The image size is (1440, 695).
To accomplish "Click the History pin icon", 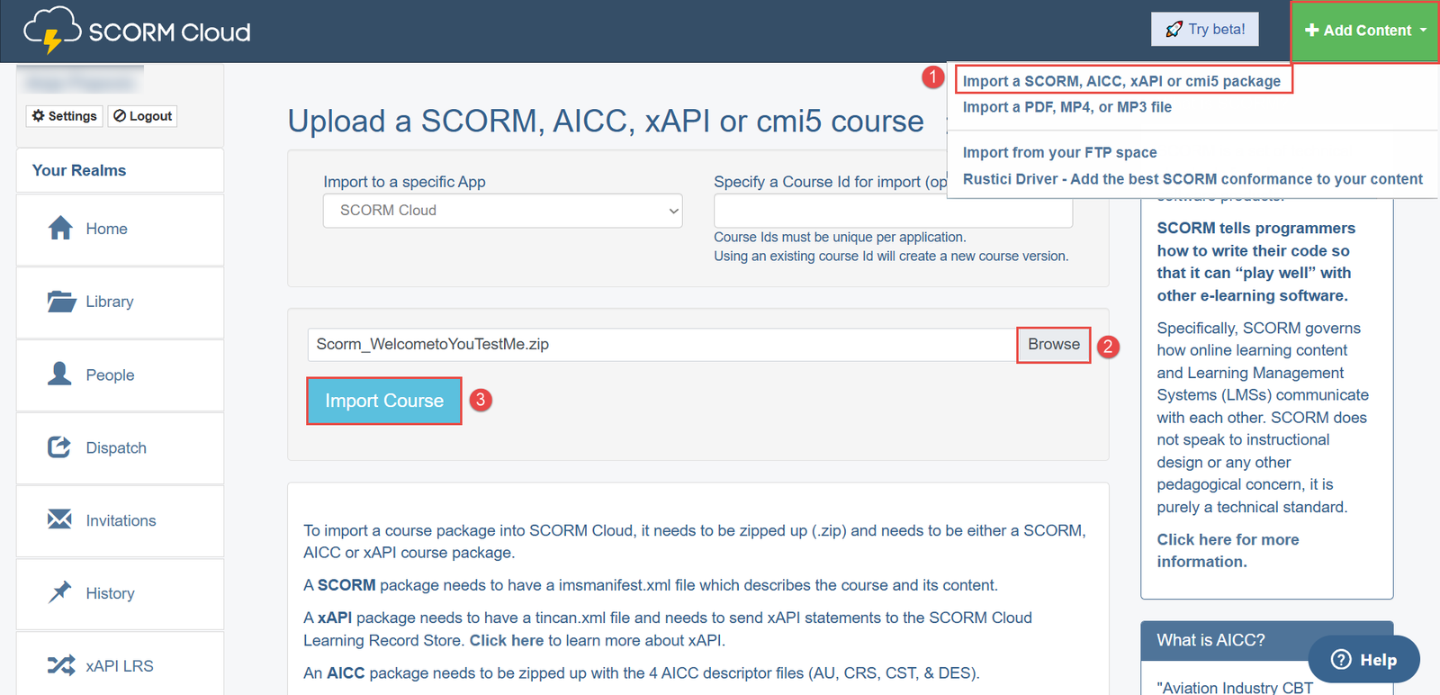I will coord(59,592).
